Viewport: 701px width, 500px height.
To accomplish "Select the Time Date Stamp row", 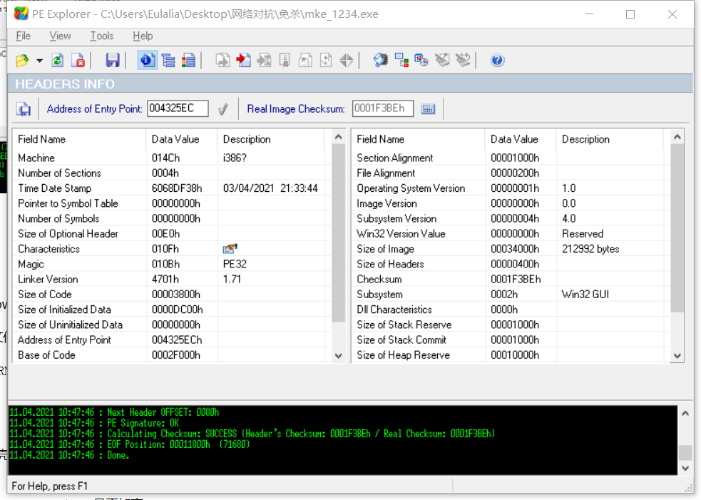I will 172,188.
